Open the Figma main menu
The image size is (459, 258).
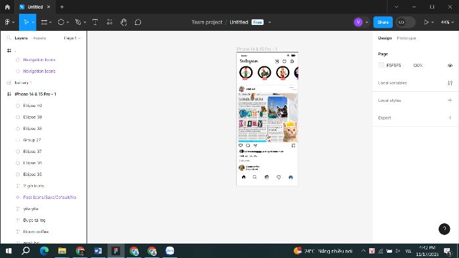(x=8, y=22)
